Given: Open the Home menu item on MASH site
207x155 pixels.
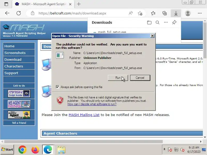Looking at the screenshot, I should pos(19,46).
